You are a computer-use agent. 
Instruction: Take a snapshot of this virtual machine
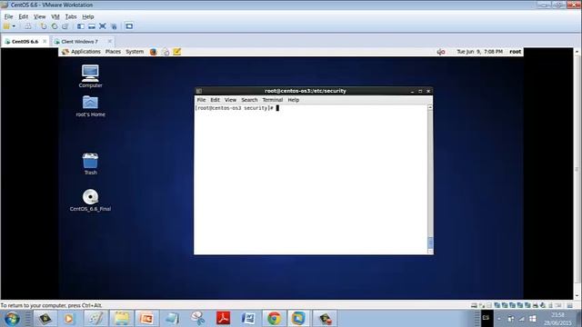(44, 26)
